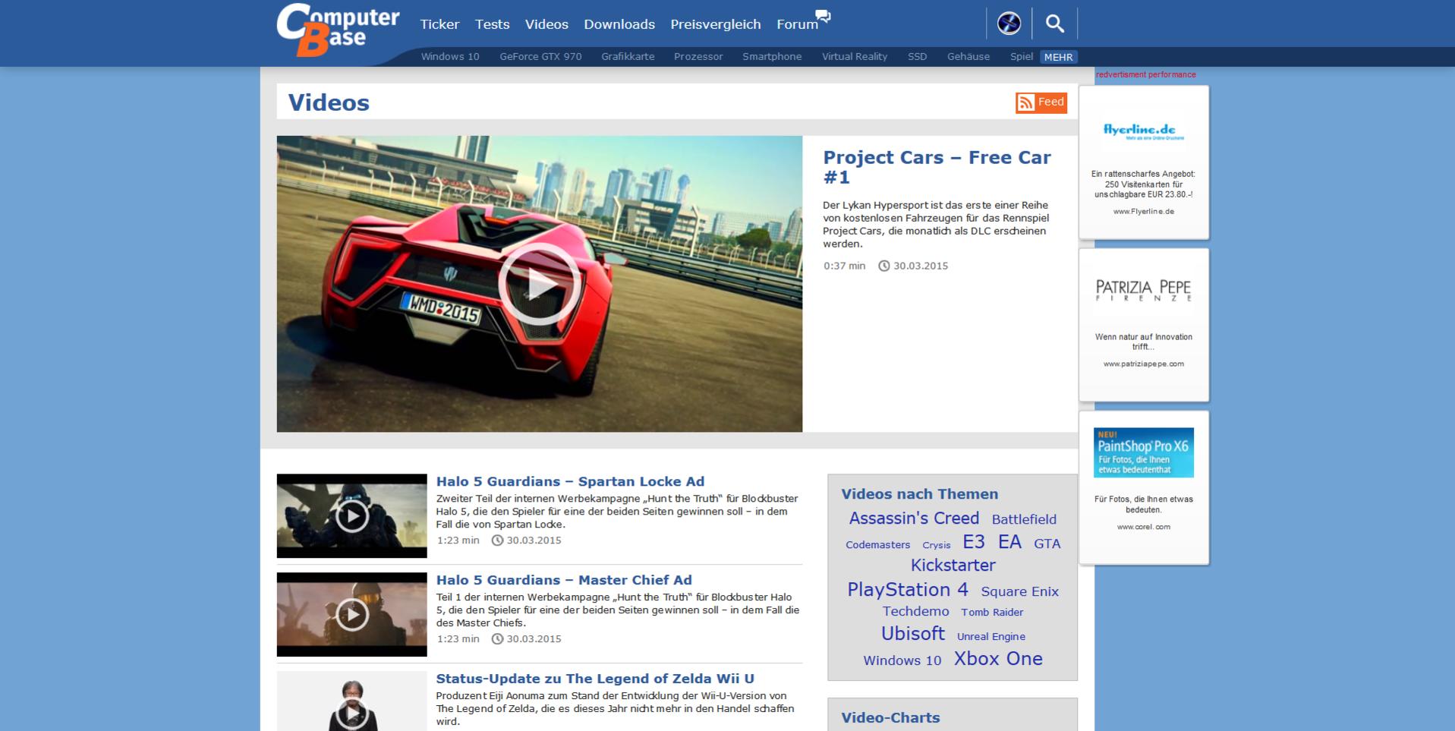Visit the www.patriziapepe.com ad link

click(x=1144, y=364)
